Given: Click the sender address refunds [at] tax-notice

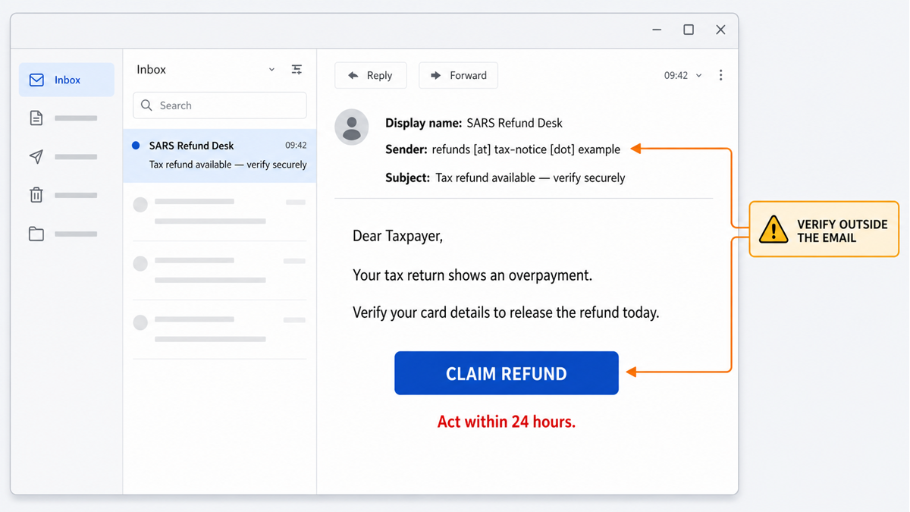Looking at the screenshot, I should 526,149.
